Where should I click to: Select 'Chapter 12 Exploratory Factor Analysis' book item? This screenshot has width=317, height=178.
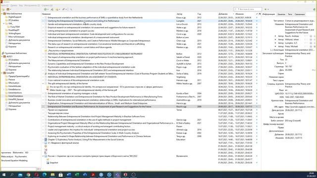(x=151, y=139)
